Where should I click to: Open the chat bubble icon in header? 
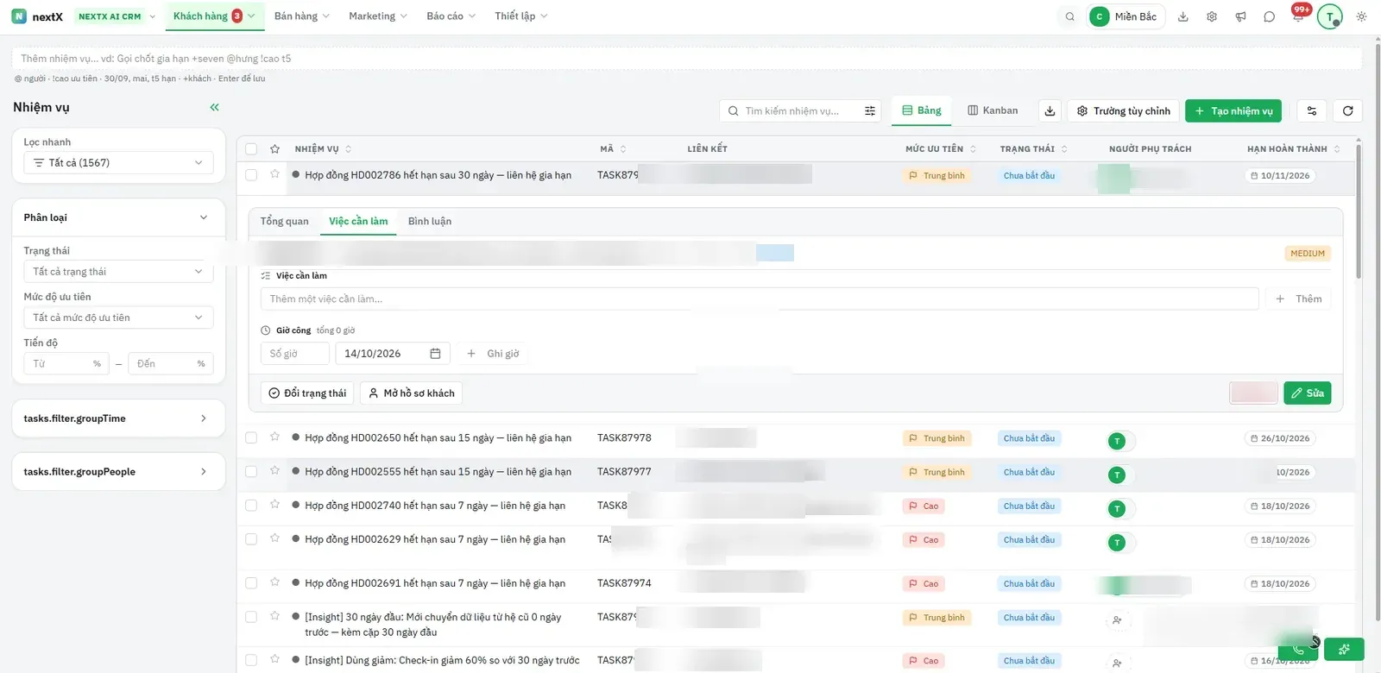[x=1269, y=16]
